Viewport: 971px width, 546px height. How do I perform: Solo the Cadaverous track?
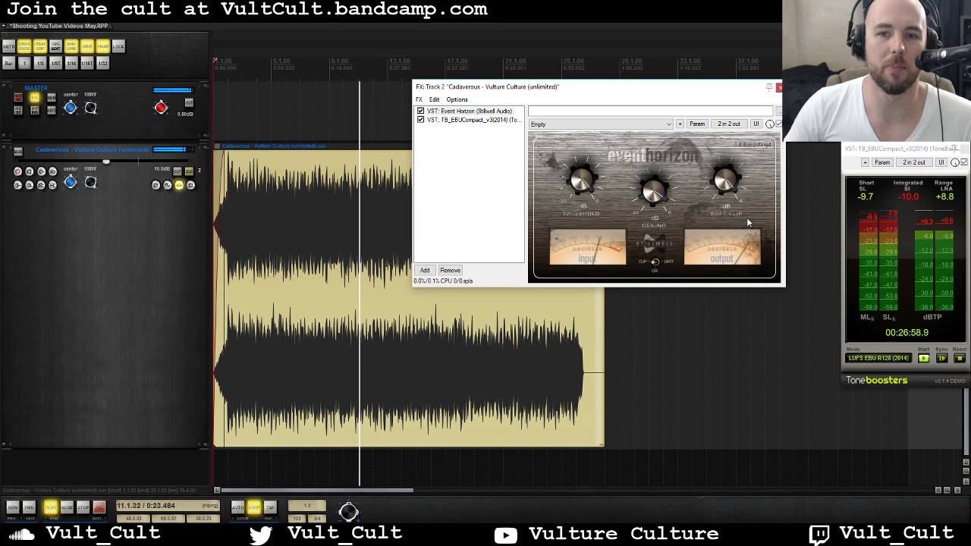tap(189, 171)
